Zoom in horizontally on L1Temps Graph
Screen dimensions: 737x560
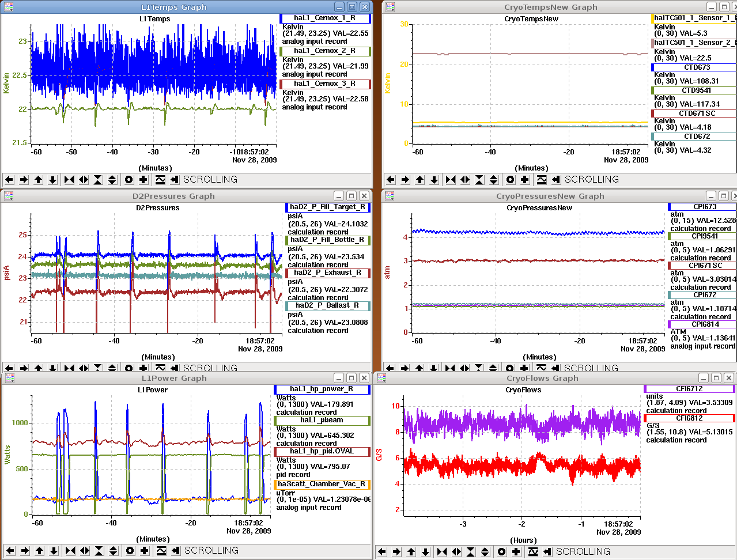(x=69, y=180)
